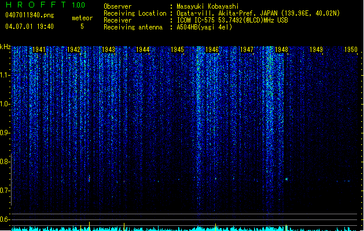
Task: Click the HROFFT 1.0.0 title text
Action: tap(45, 5)
